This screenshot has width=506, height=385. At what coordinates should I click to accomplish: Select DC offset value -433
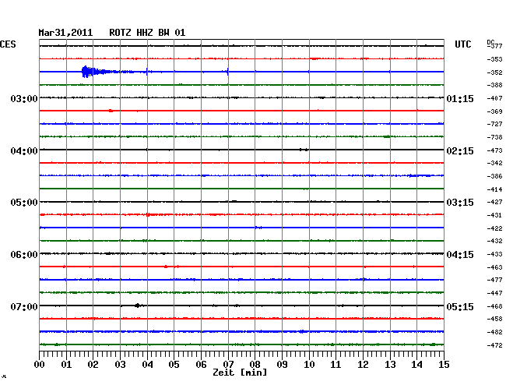click(x=495, y=254)
